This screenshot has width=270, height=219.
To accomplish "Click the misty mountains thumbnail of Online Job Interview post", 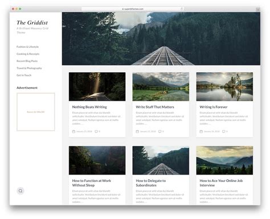I will point(224,160).
